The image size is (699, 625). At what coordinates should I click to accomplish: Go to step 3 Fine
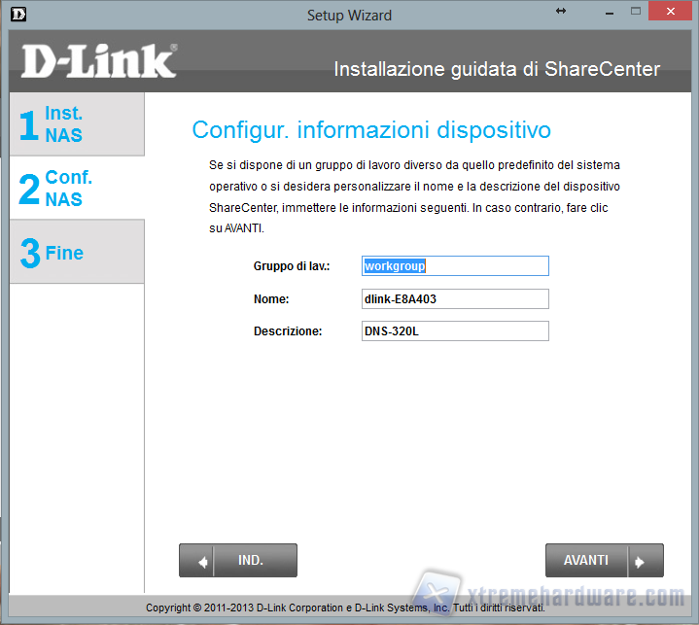click(77, 253)
